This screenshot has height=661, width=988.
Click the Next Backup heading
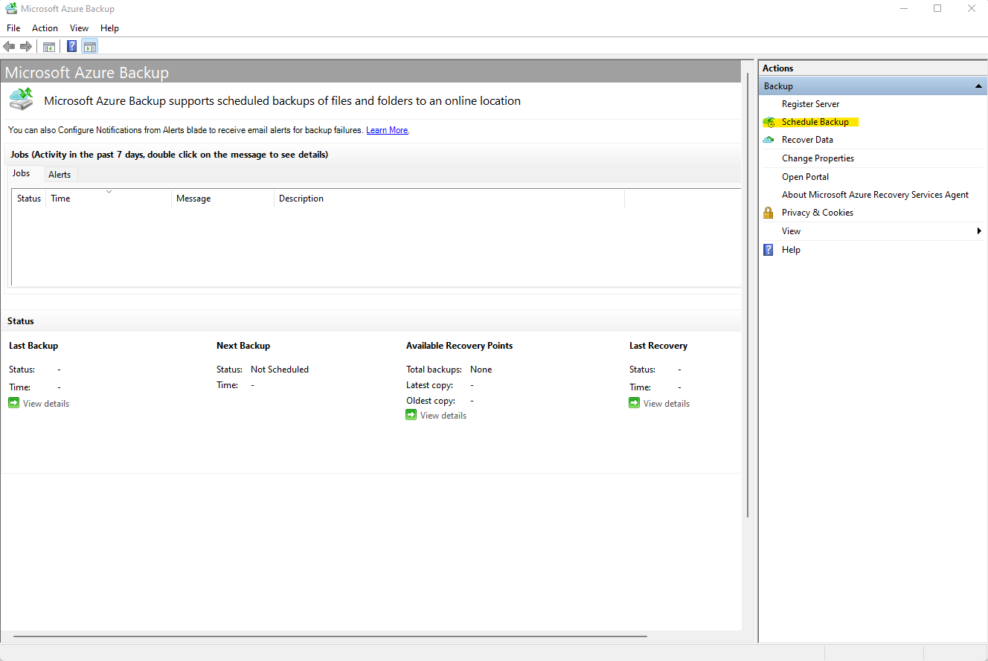pos(243,346)
